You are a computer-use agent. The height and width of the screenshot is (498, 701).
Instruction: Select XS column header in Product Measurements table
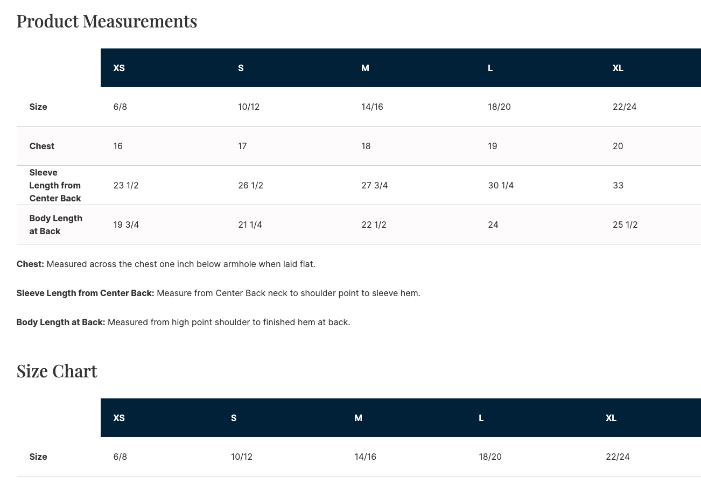(x=119, y=68)
